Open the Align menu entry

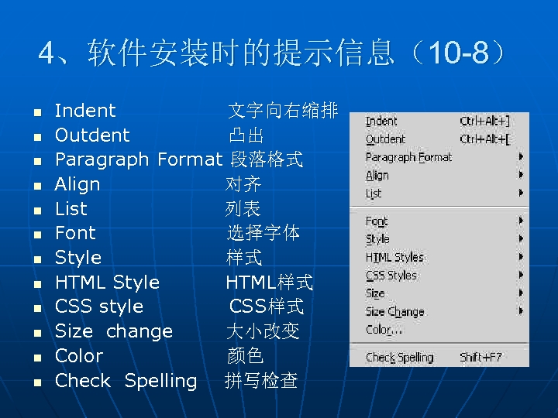439,175
